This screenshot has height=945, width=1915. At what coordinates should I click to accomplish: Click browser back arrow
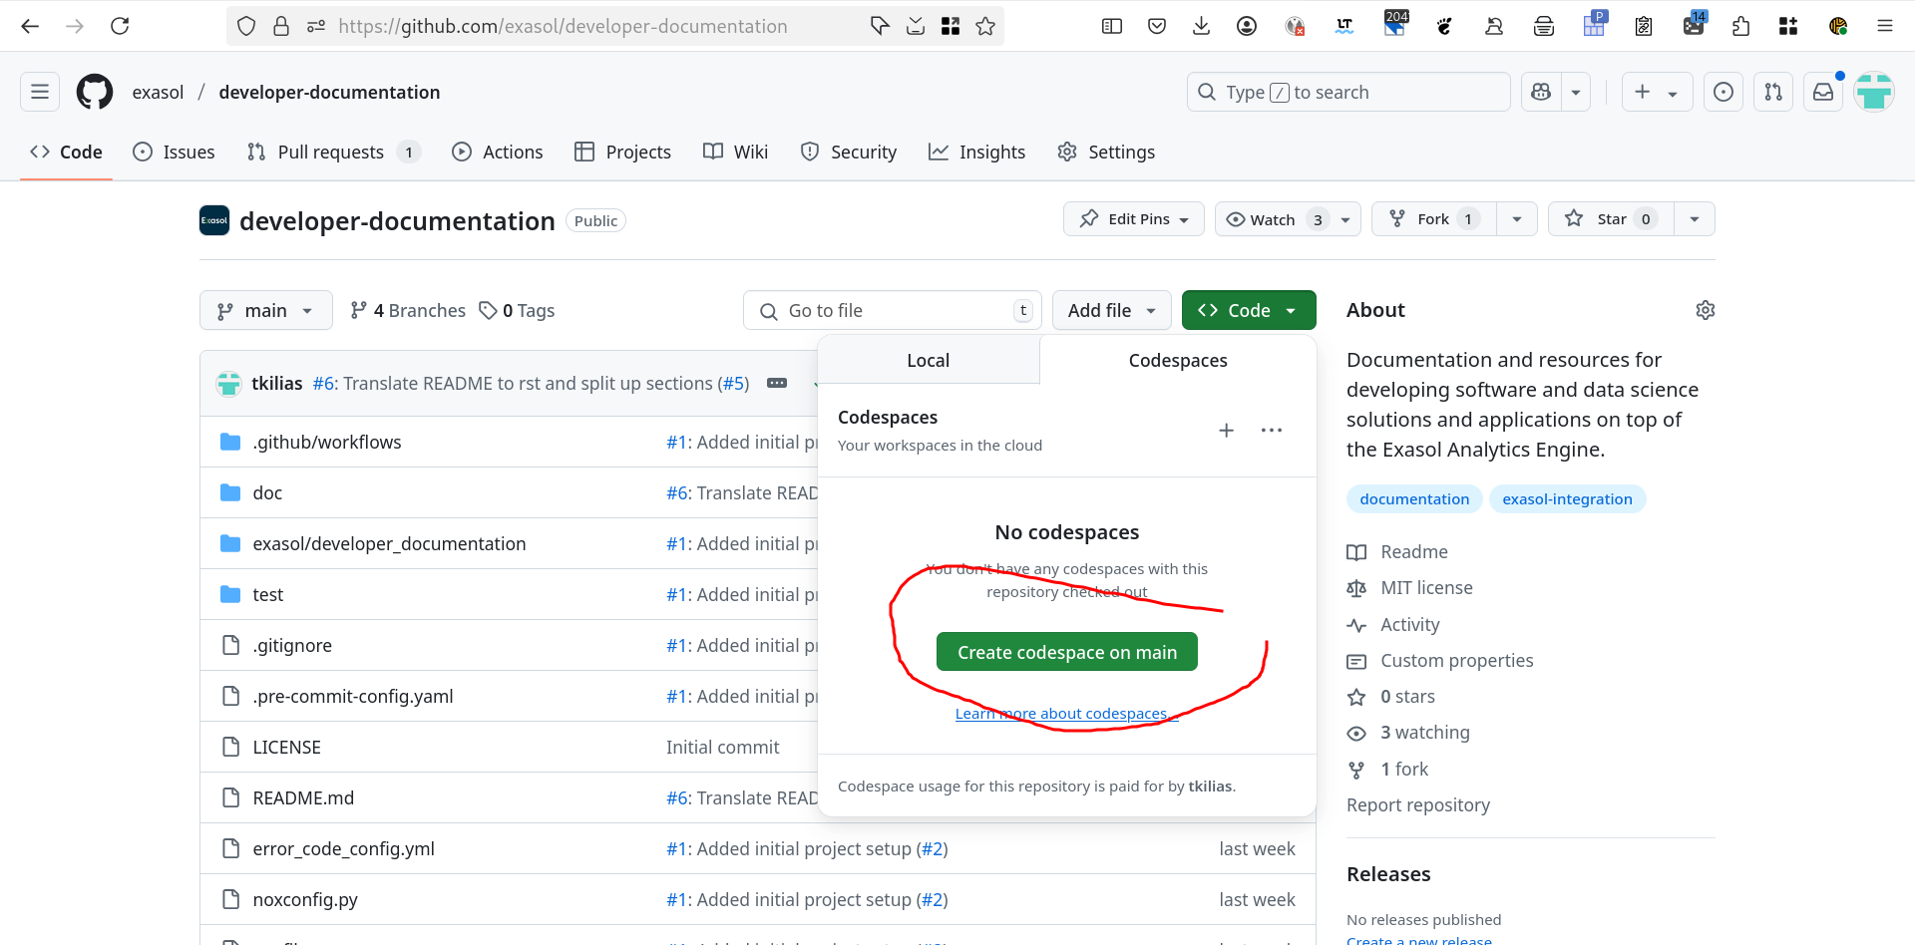coord(30,26)
